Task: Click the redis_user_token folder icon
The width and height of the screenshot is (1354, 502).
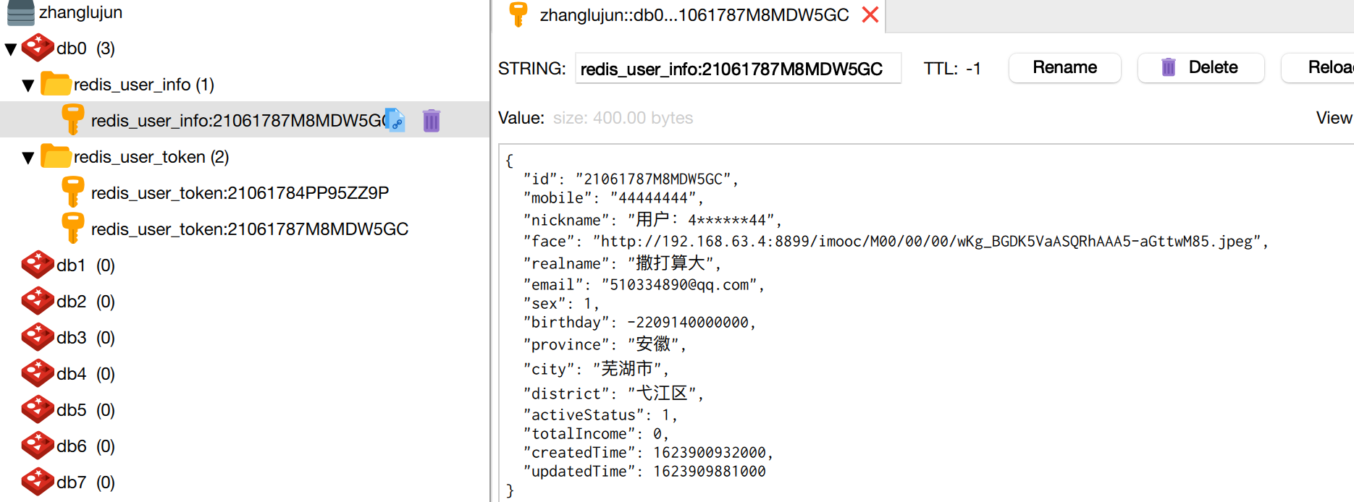Action: 55,157
